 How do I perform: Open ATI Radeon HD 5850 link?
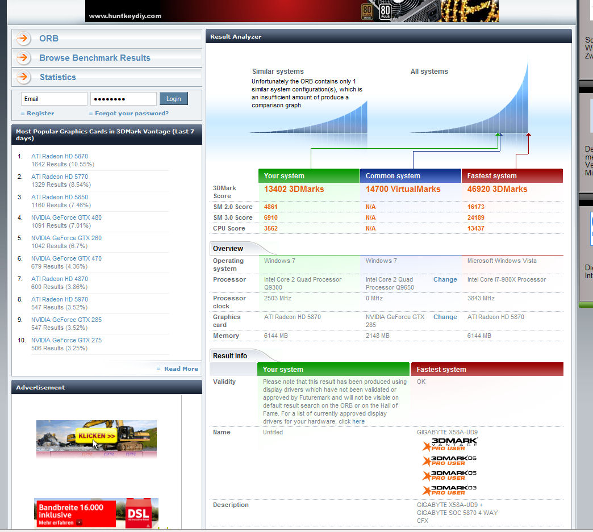tap(60, 197)
